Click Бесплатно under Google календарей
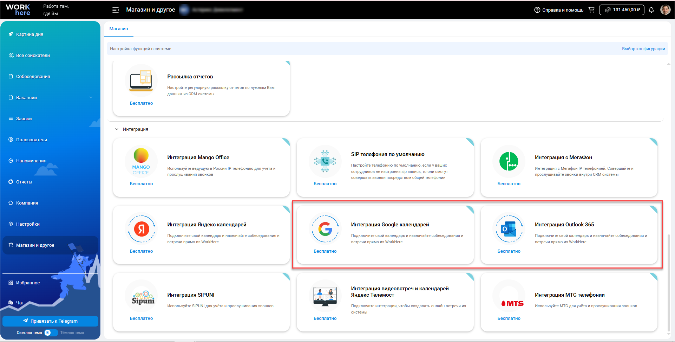The height and width of the screenshot is (342, 675). [325, 251]
